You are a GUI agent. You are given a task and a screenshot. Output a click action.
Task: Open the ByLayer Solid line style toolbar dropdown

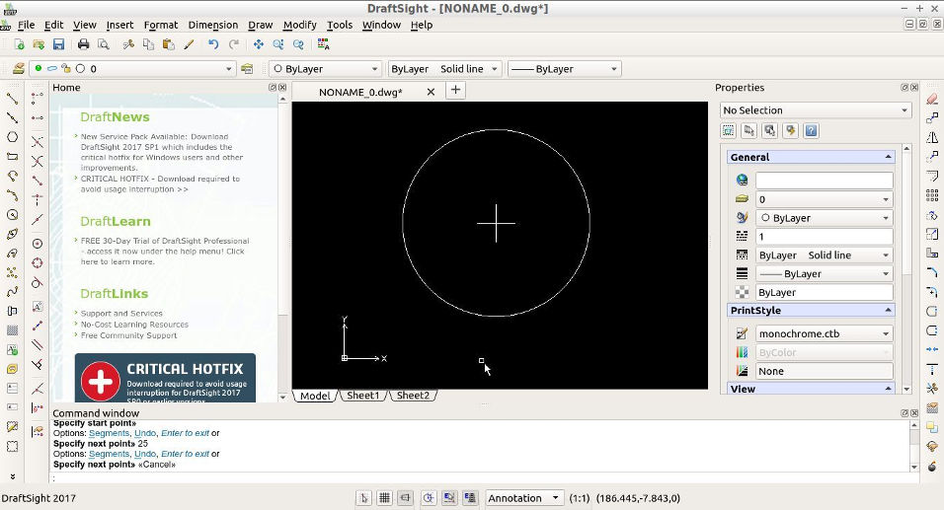pyautogui.click(x=444, y=69)
